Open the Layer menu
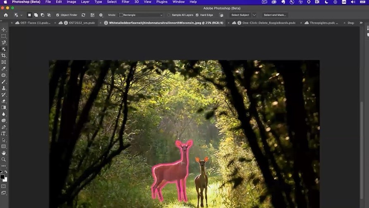This screenshot has width=369, height=208. tap(85, 2)
